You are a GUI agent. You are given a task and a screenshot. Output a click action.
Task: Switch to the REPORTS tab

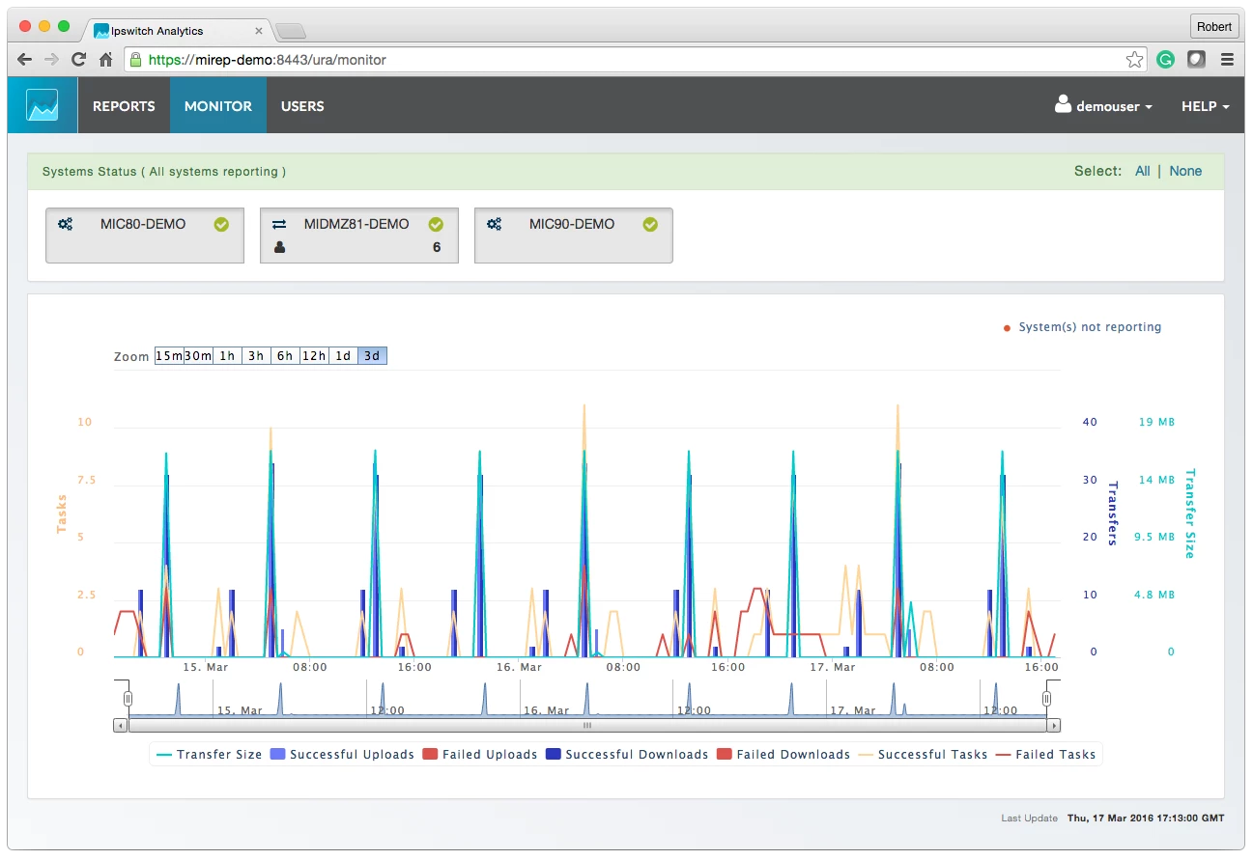pyautogui.click(x=124, y=106)
